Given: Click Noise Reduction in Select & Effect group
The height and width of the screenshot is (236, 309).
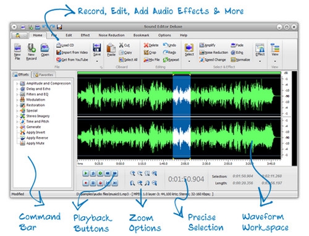Looking at the screenshot, I should [213, 53].
